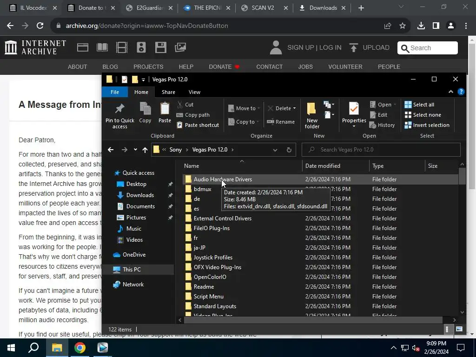Bookmark this page star icon
Screen dimensions: 476x357
403,26
